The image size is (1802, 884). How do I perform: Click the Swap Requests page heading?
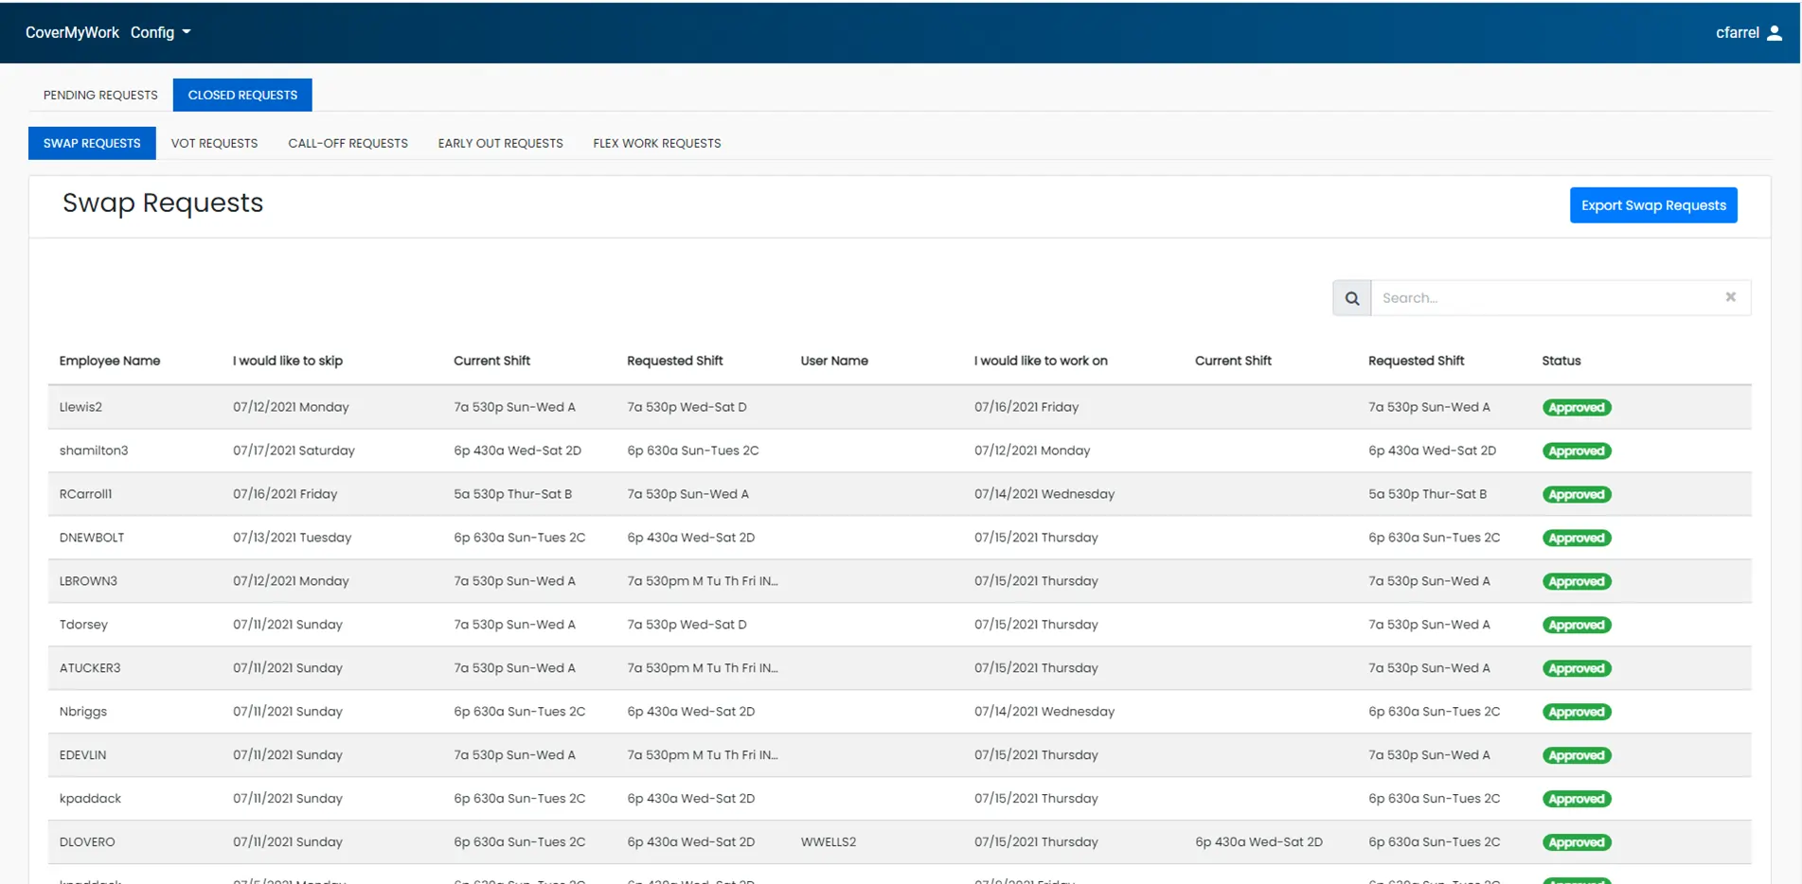163,203
